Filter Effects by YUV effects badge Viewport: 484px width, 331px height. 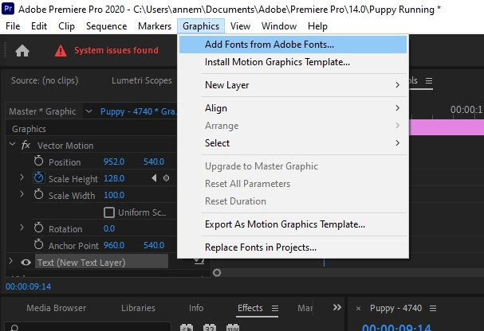pyautogui.click(x=233, y=327)
